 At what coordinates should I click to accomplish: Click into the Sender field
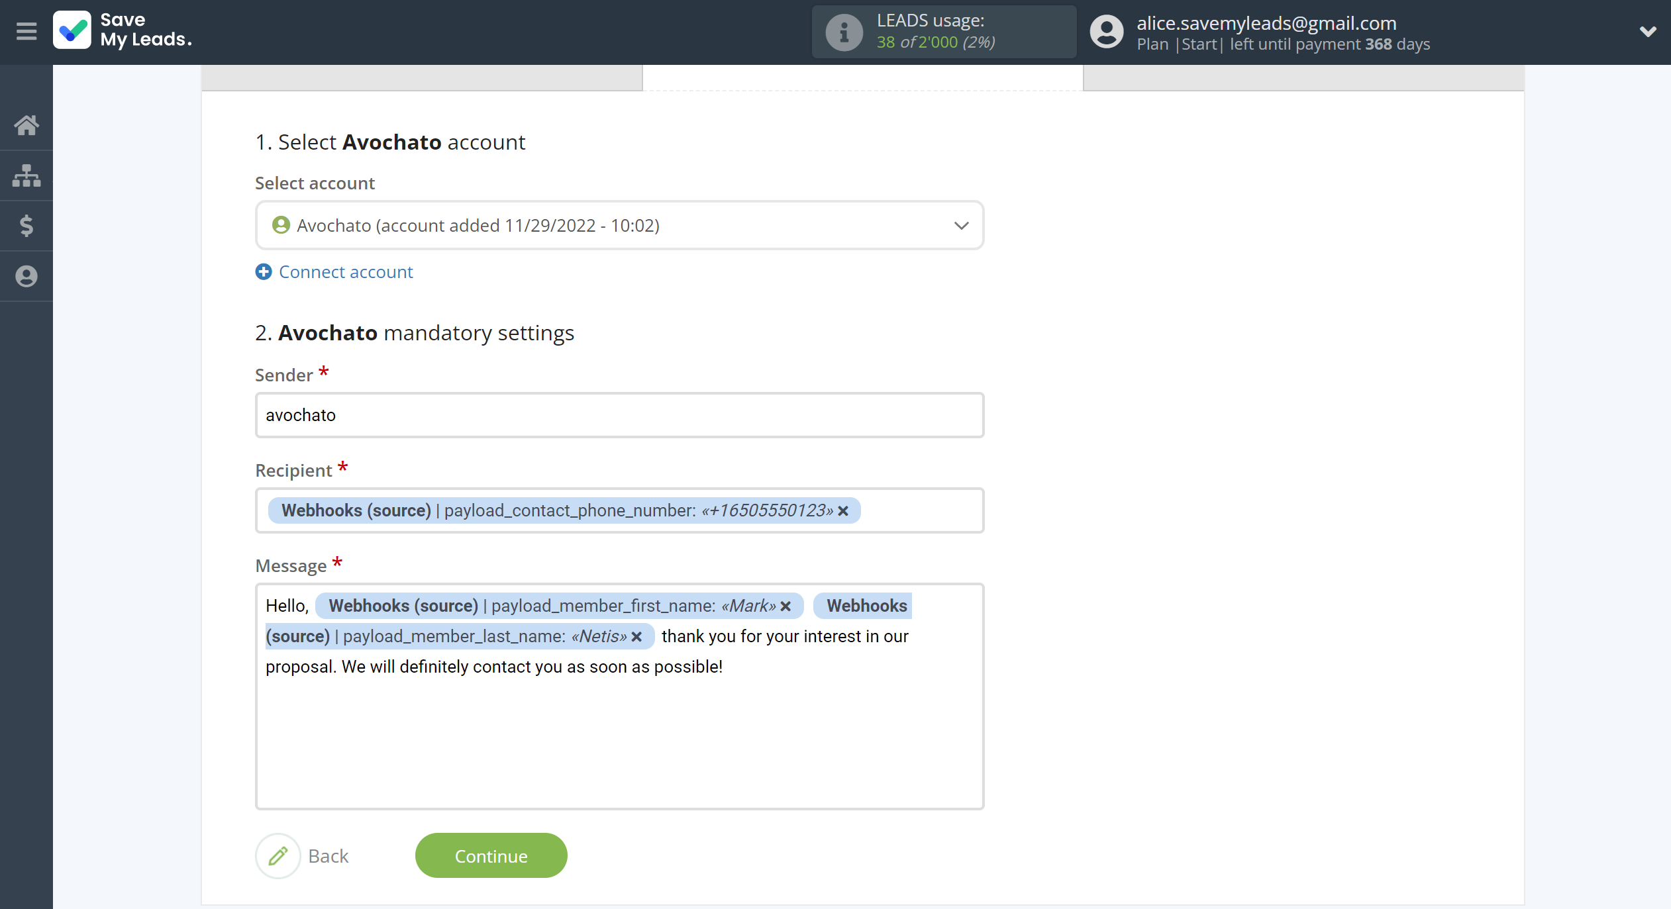click(x=619, y=415)
